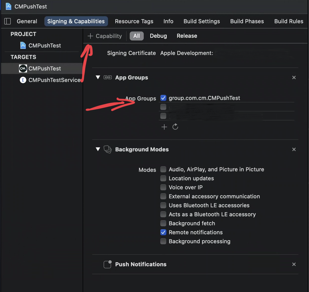Image resolution: width=309 pixels, height=292 pixels.
Task: Refresh the app groups list
Action: coord(175,127)
